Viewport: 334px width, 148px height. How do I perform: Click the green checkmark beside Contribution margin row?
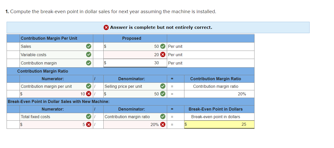(88, 63)
